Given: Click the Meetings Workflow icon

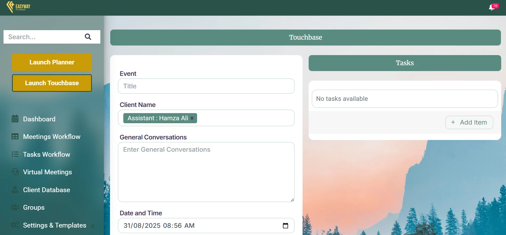Looking at the screenshot, I should (15, 137).
